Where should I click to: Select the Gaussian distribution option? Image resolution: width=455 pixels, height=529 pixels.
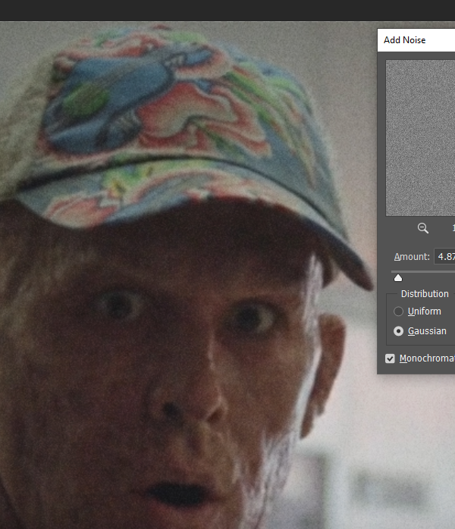[x=398, y=331]
